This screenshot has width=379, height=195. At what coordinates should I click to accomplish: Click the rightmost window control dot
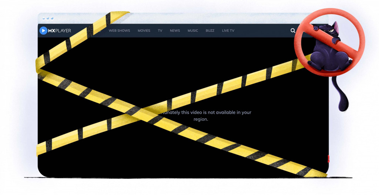tap(52, 18)
